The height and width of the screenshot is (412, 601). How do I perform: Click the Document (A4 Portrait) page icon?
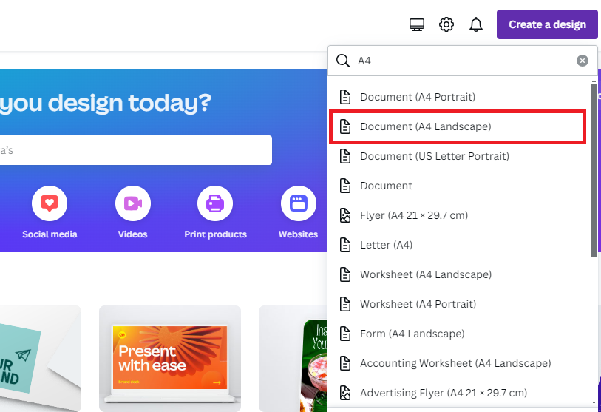[345, 97]
